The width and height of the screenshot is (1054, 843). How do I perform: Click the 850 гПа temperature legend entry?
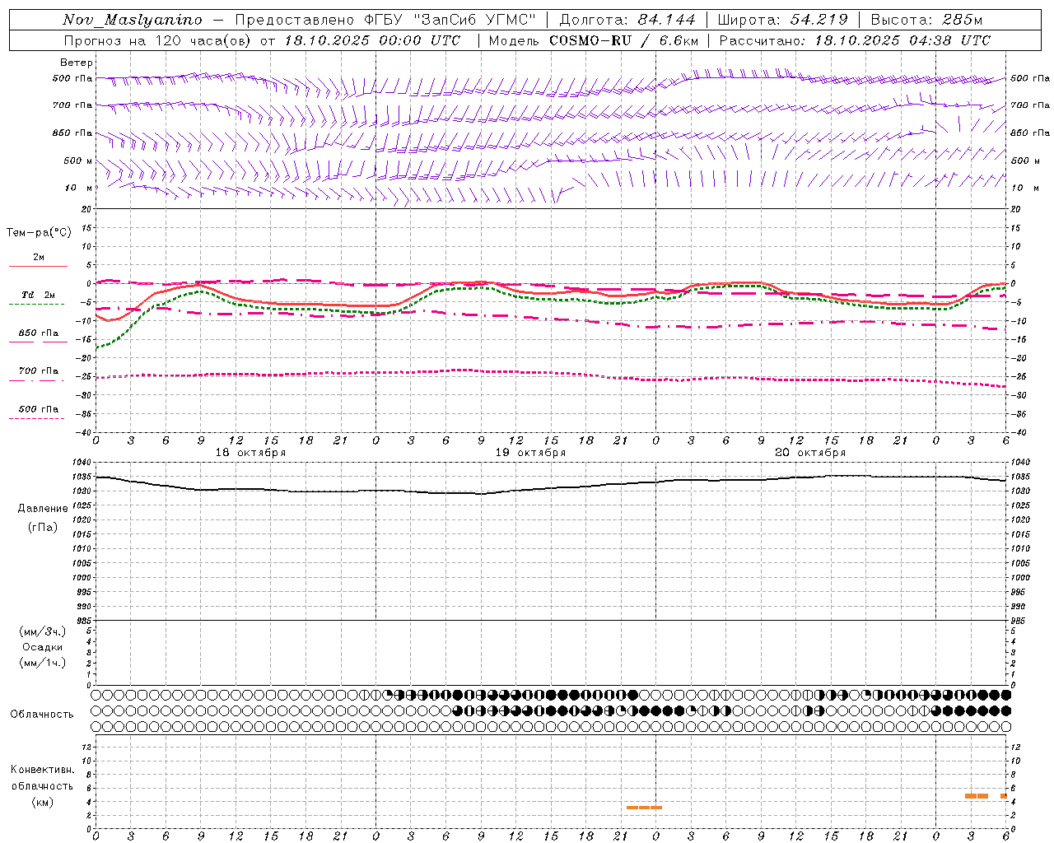[38, 333]
